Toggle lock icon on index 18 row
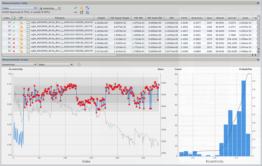The width and height of the screenshot is (262, 166). [21, 31]
